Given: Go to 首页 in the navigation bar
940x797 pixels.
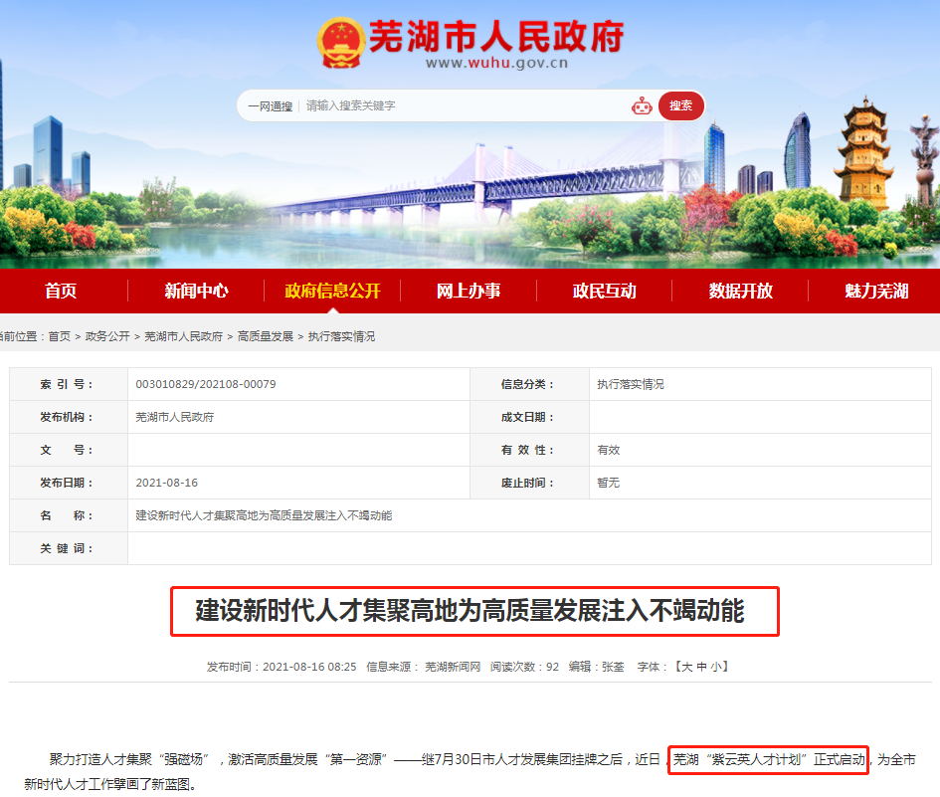Looking at the screenshot, I should point(61,291).
